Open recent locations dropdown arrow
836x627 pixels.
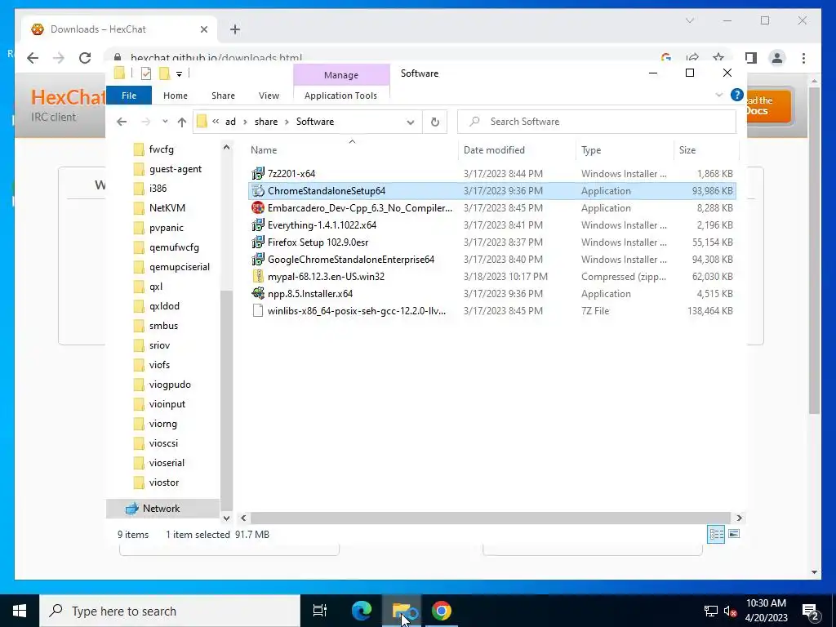click(165, 122)
